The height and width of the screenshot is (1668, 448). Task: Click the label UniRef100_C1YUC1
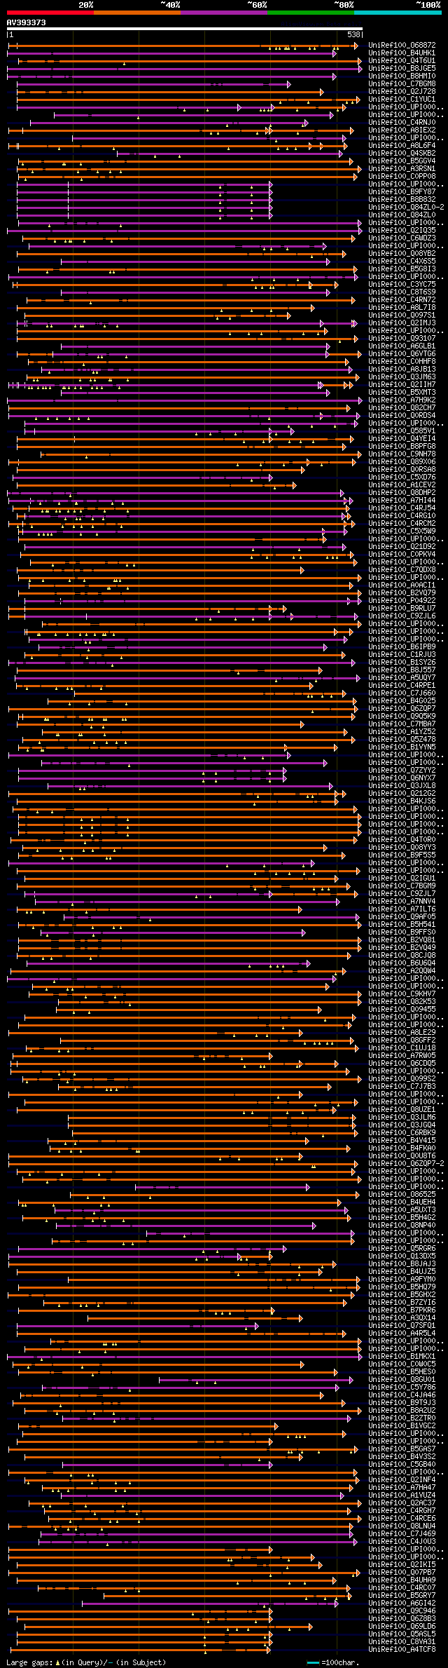click(402, 100)
